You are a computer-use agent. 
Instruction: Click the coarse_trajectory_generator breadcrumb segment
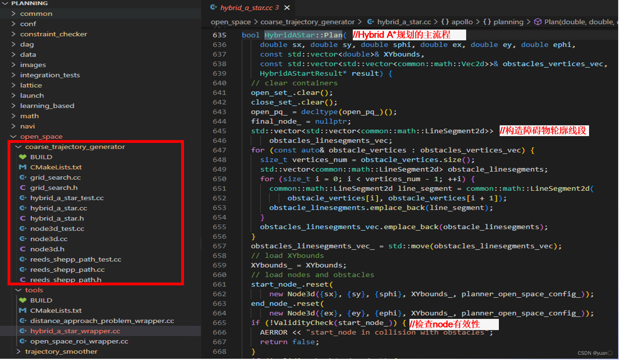pyautogui.click(x=308, y=22)
